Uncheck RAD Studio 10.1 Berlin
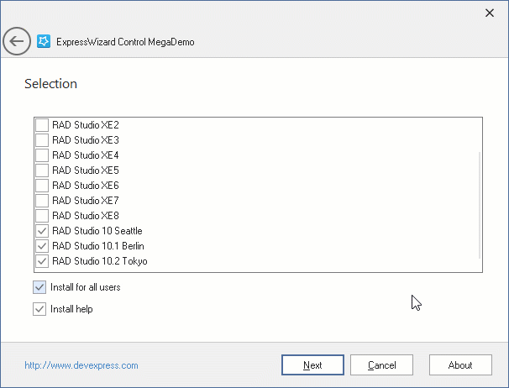Image resolution: width=509 pixels, height=388 pixels. (42, 246)
